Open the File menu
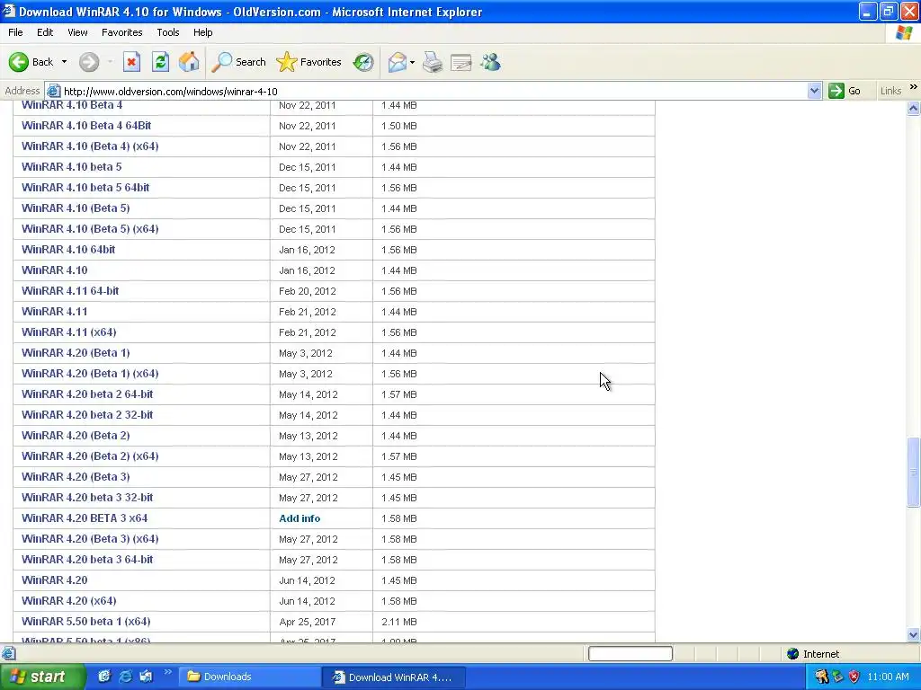Image resolution: width=921 pixels, height=690 pixels. [16, 32]
